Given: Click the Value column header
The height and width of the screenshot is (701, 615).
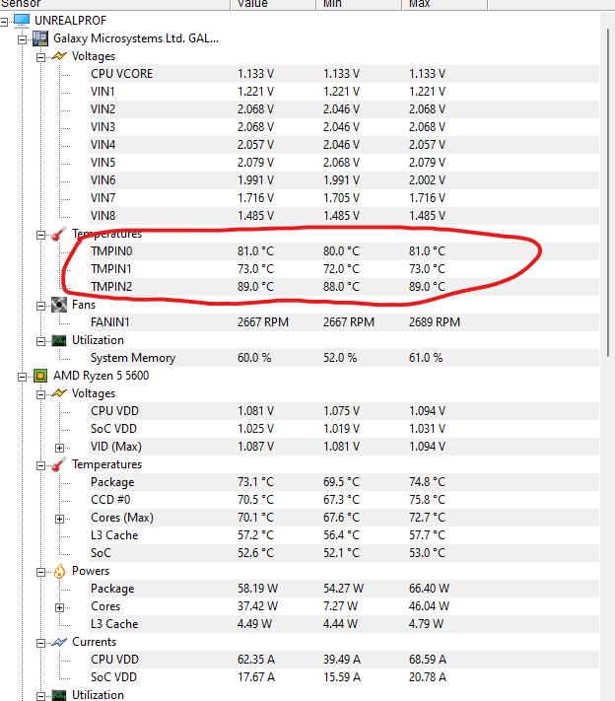Looking at the screenshot, I should point(274,5).
